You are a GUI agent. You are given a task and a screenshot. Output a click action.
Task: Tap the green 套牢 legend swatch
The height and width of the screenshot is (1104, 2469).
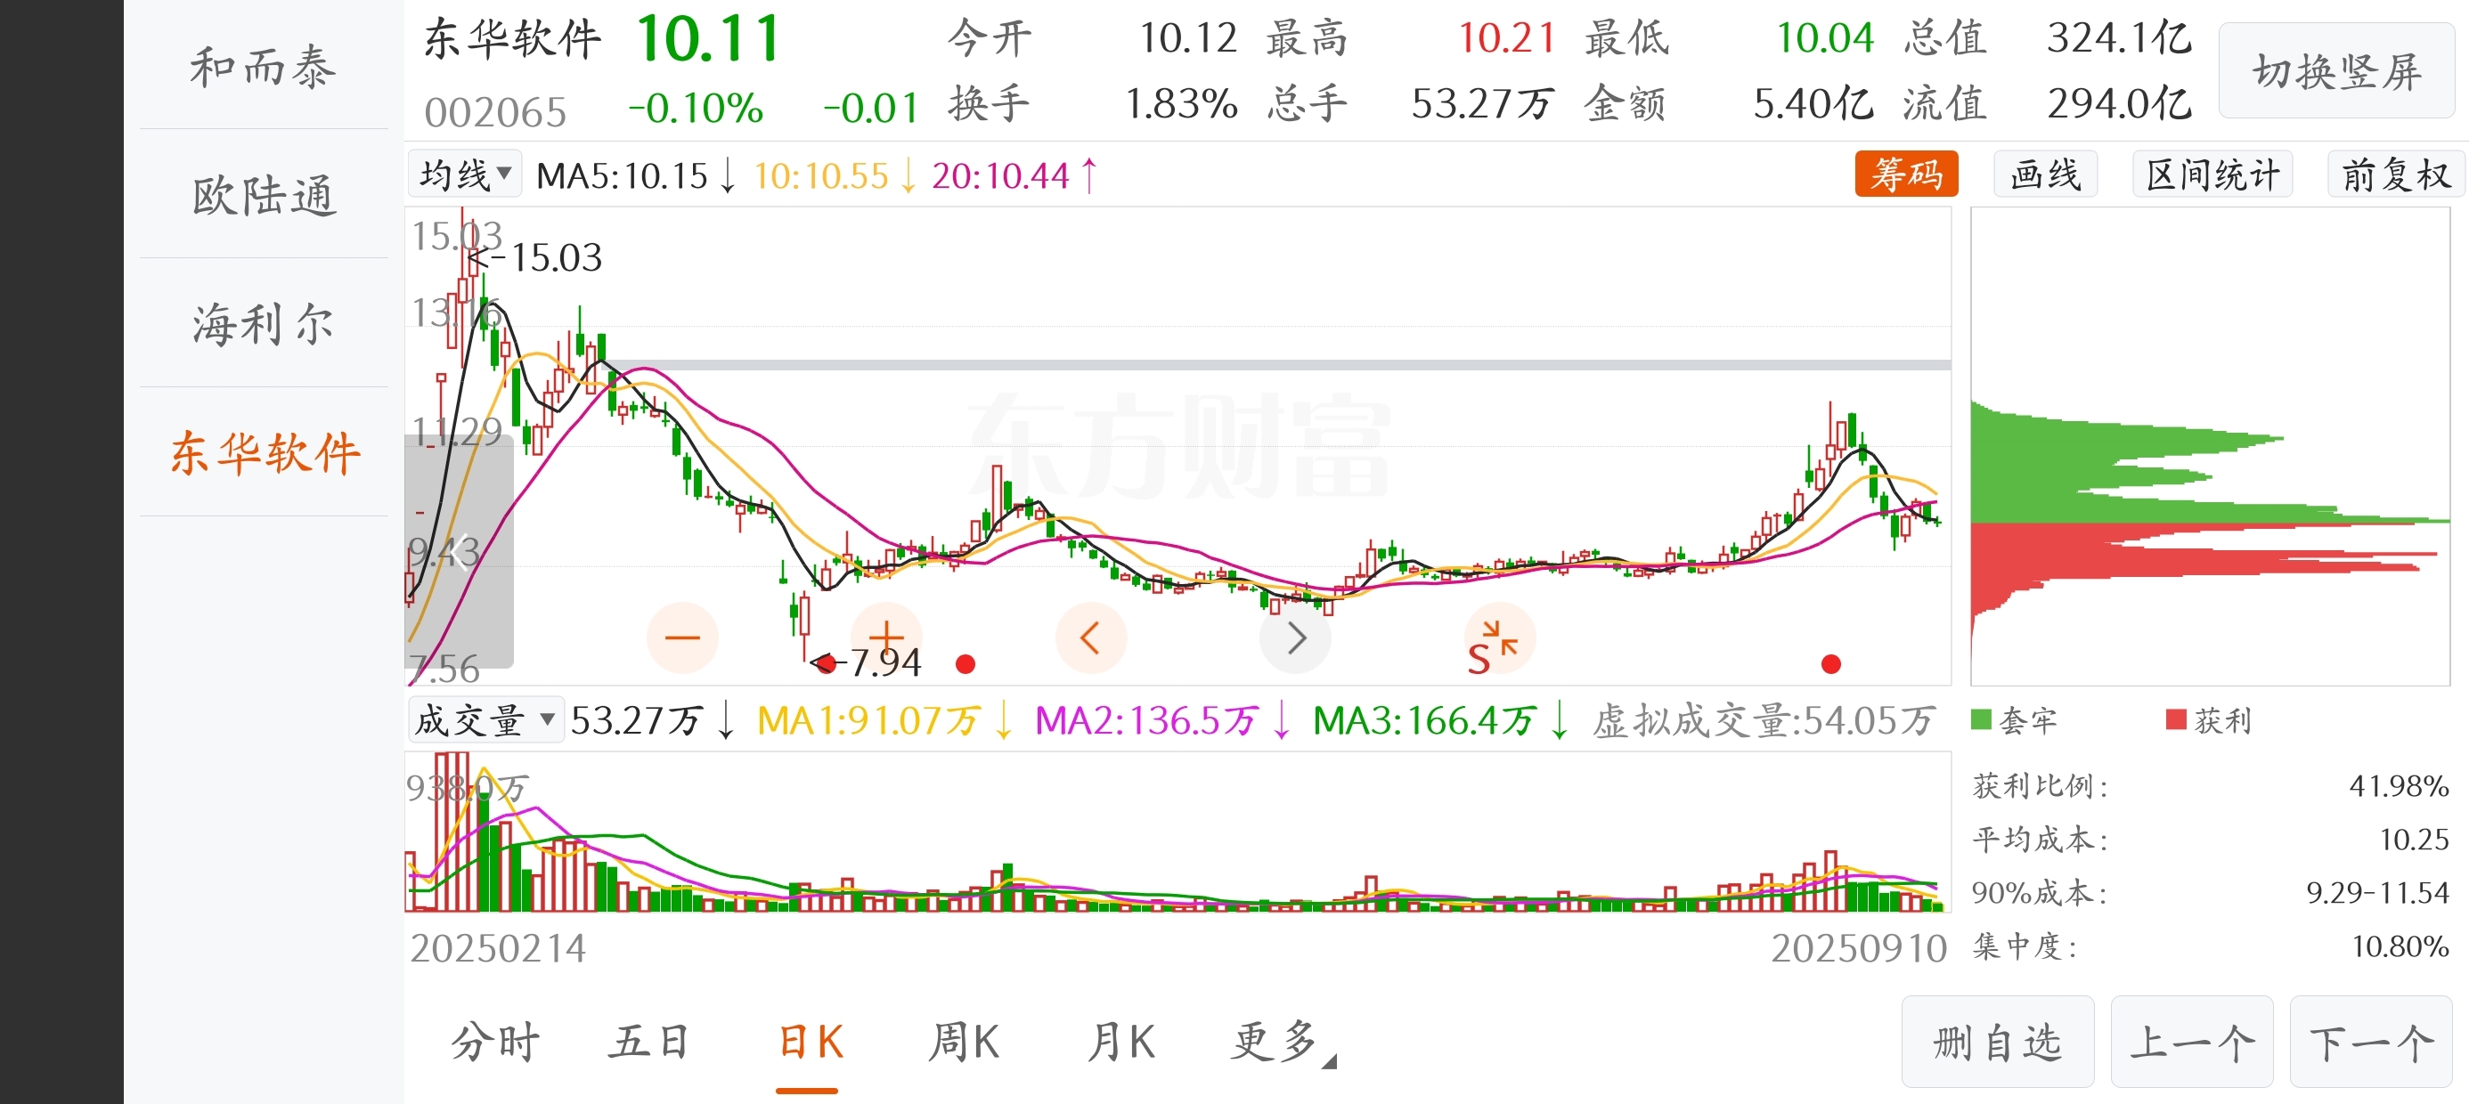click(1981, 719)
